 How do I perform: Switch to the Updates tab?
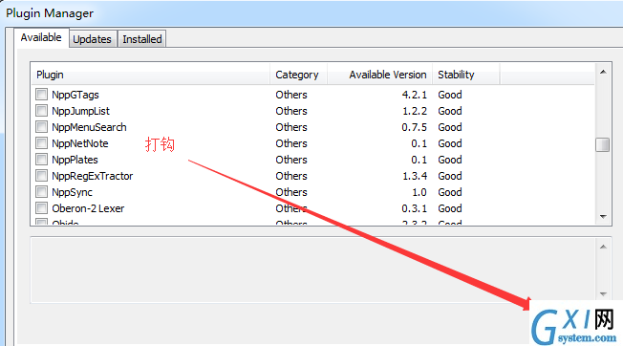tap(92, 39)
